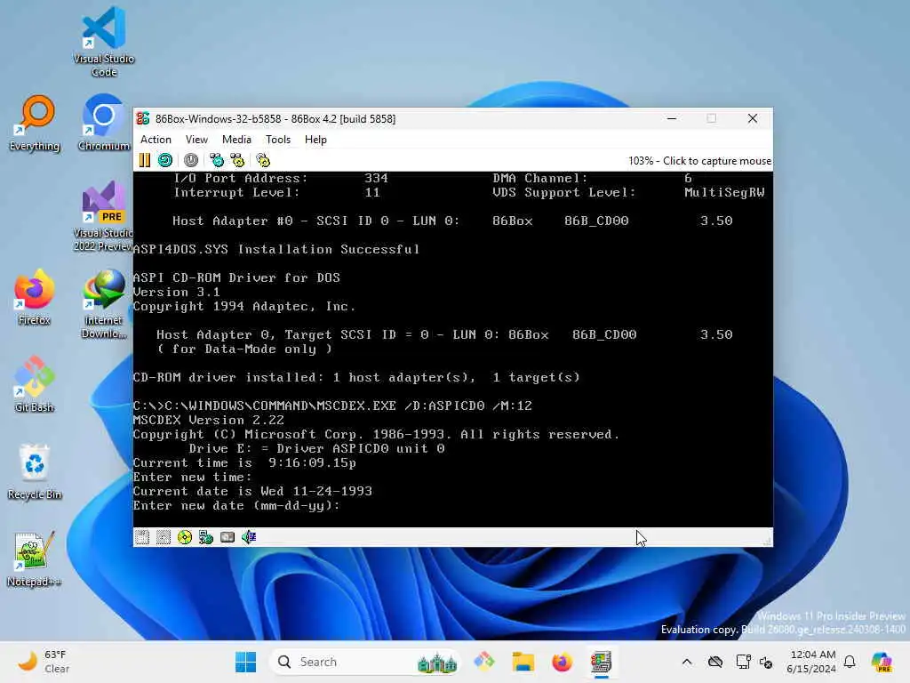Click the display/network tray icon

tap(743, 662)
